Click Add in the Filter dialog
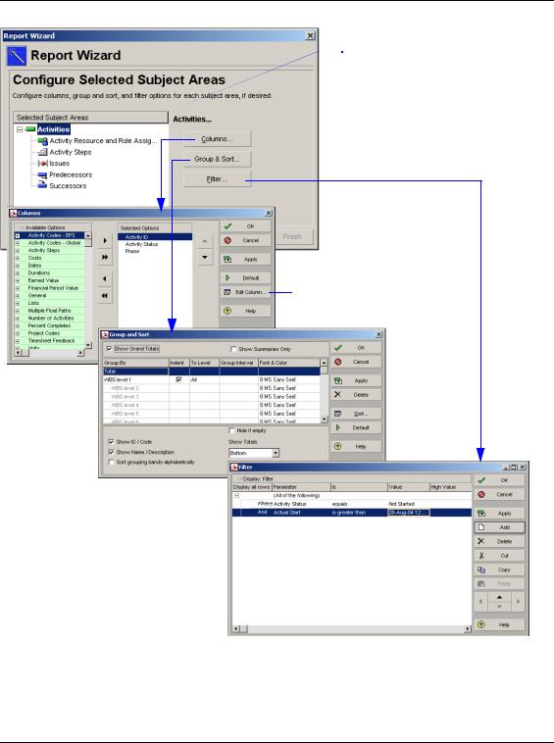554x743 pixels. tap(499, 527)
